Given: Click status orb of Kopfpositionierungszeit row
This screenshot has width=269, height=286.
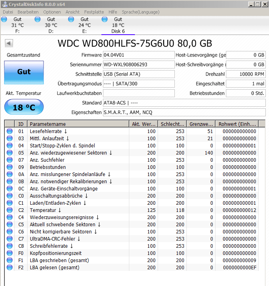Looking at the screenshot, I should click(10, 253).
